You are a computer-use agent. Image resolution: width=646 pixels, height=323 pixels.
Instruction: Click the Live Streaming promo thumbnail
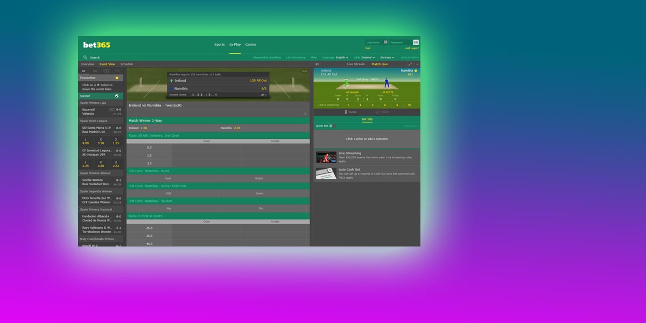pos(326,157)
